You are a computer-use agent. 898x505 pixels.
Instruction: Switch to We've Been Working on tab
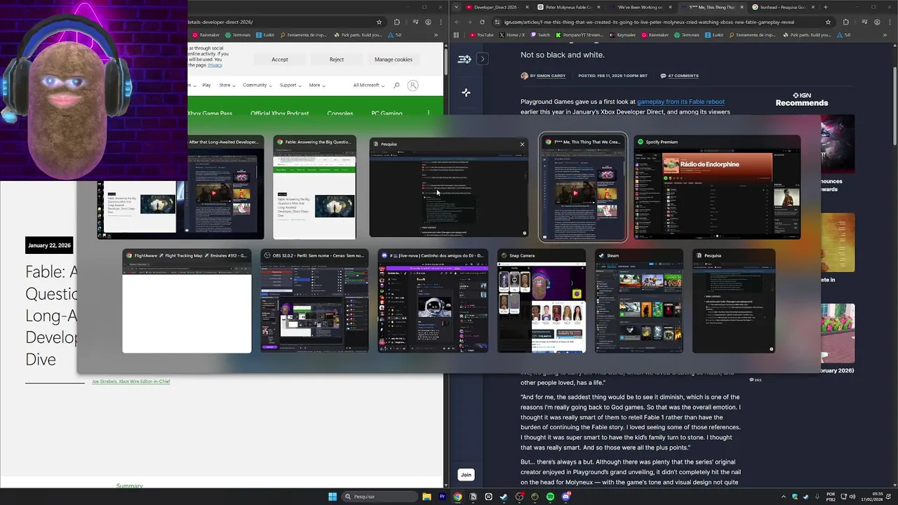640,7
